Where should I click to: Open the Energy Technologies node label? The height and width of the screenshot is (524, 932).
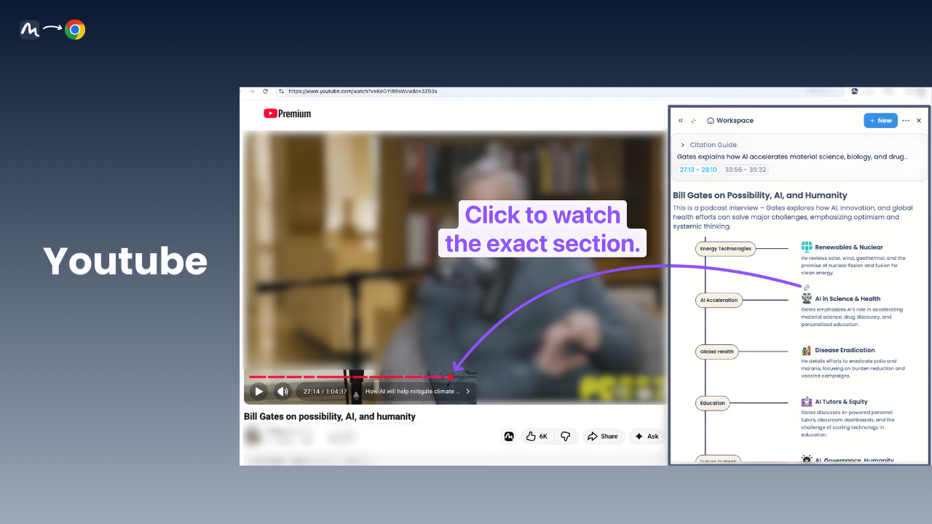click(725, 248)
